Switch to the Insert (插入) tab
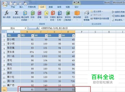Image resolution: width=125 pixels, height=92 pixels. point(21,7)
